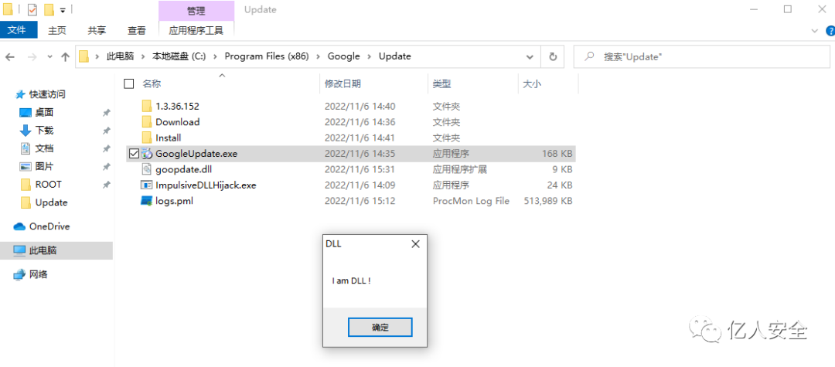Image resolution: width=835 pixels, height=367 pixels.
Task: Open customize quick access toolbar dropdown
Action: (x=63, y=10)
